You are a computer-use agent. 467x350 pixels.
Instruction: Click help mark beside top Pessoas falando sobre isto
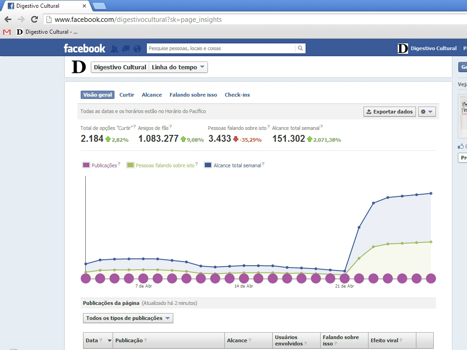269,127
